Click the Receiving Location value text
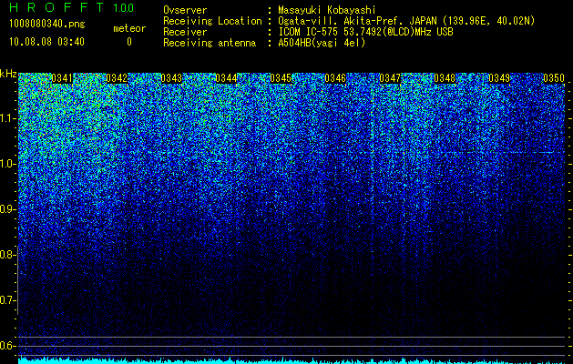Viewport: 573px width, 364px height. (406, 21)
